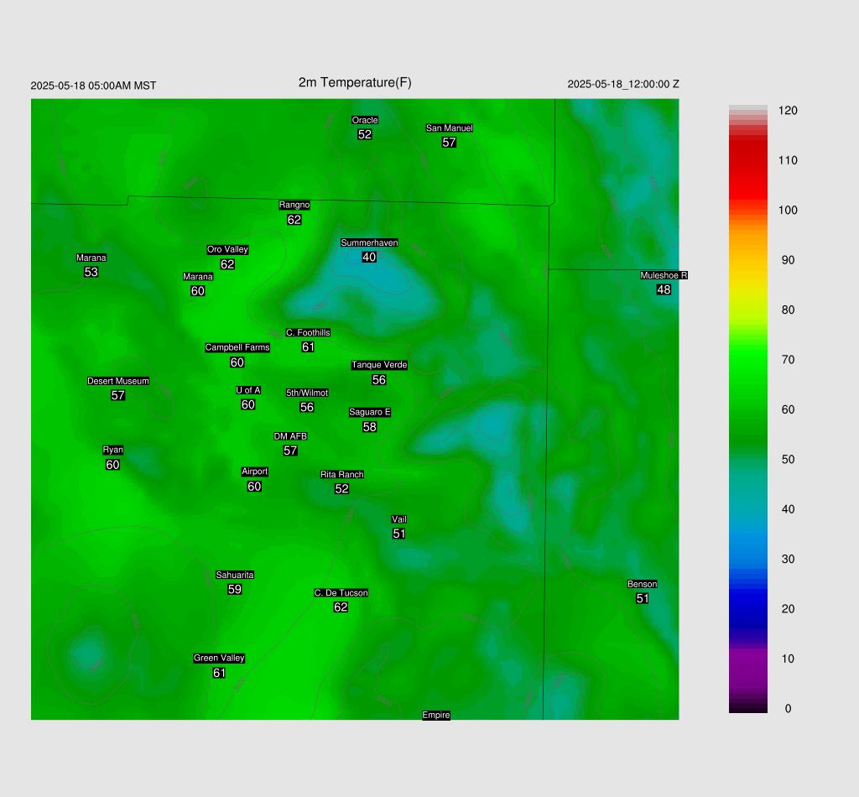Click the 48 reading under Muleshoe R
The width and height of the screenshot is (859, 797).
(x=664, y=289)
